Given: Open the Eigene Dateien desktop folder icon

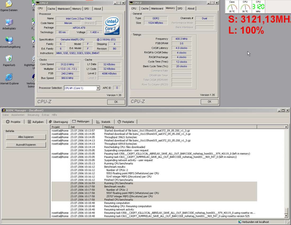Looking at the screenshot, I should (9, 4).
